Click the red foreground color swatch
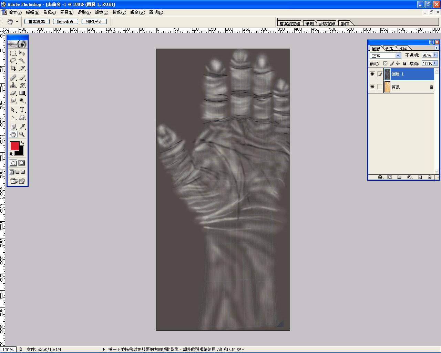The image size is (441, 353). point(14,146)
